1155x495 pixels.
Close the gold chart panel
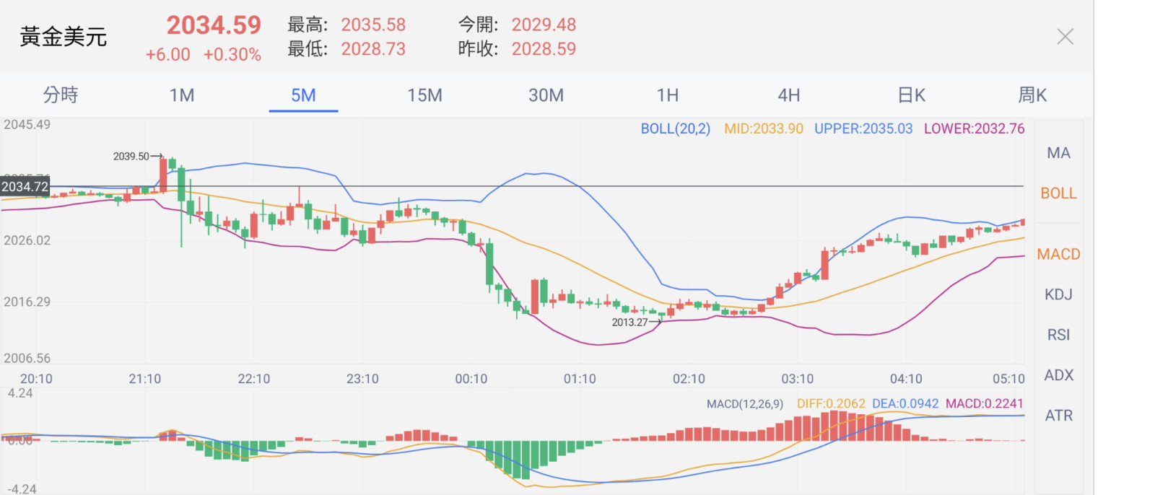1065,37
